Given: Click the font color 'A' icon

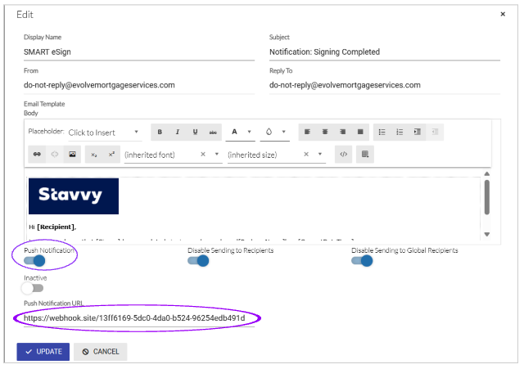Looking at the screenshot, I should coord(235,132).
